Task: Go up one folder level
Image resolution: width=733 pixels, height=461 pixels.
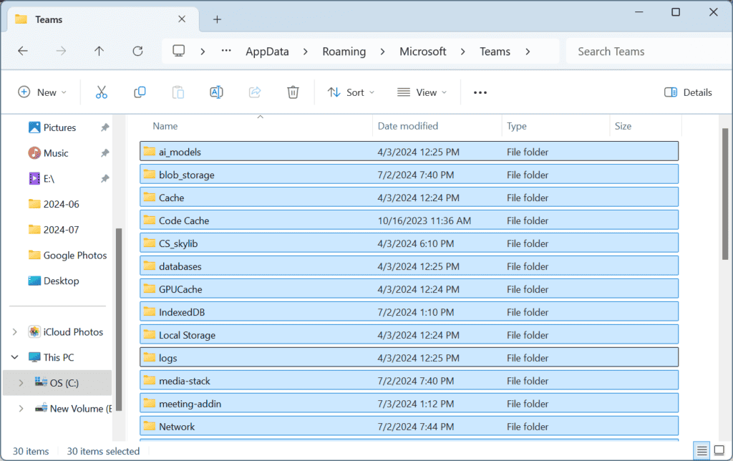Action: tap(99, 51)
